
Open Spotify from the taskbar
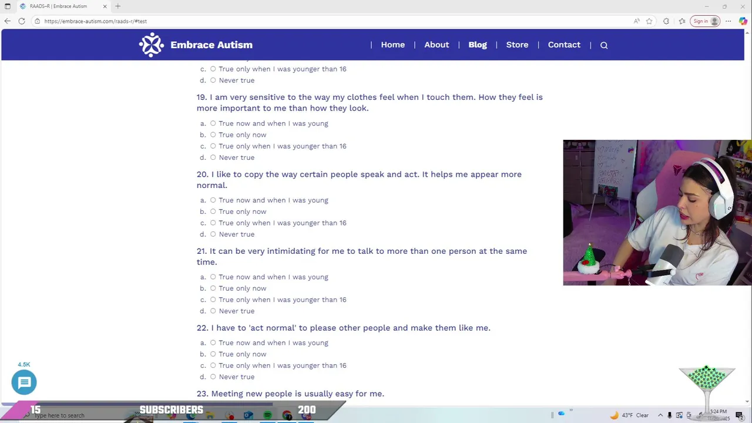267,415
